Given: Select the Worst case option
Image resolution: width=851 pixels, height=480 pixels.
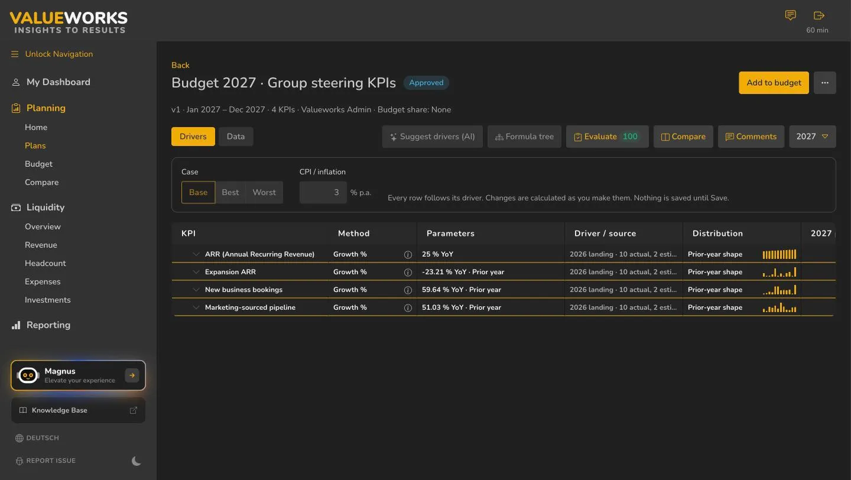Looking at the screenshot, I should (264, 192).
